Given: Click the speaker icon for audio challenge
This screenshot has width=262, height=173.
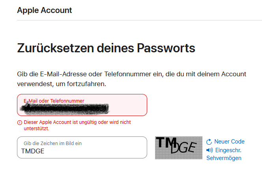Looking at the screenshot, I should point(210,150).
